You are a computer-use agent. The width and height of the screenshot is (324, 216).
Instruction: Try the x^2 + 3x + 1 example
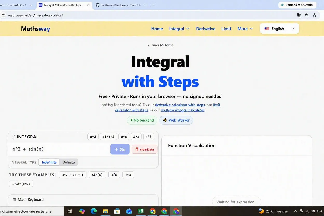[73, 175]
